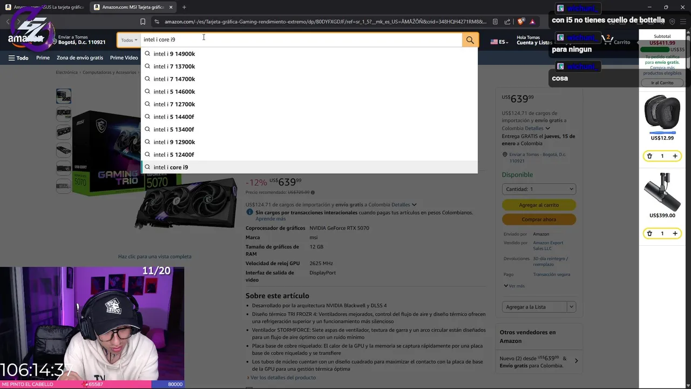Click Comprar ahora button
691x389 pixels.
[x=539, y=219]
